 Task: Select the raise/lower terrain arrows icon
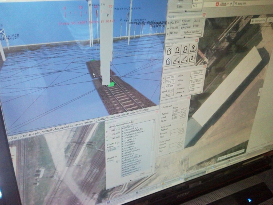pos(192,58)
